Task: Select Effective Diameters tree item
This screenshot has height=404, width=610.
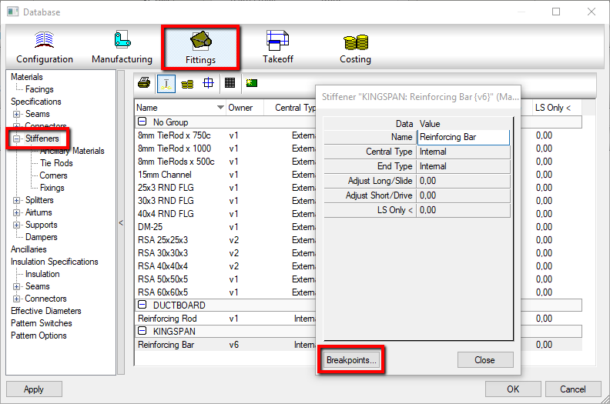Action: click(x=46, y=311)
